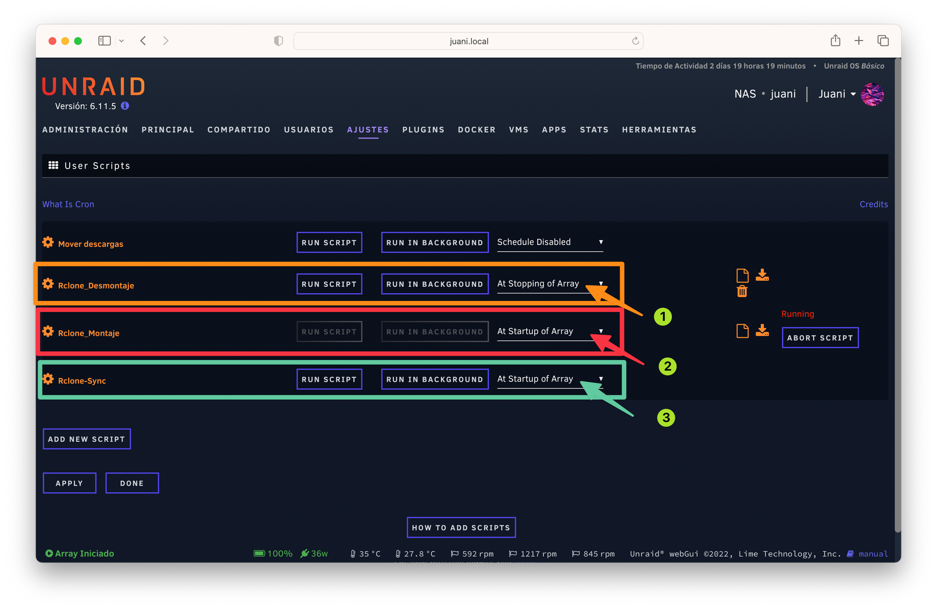View the Stats tab
Screen dimensions: 937x610
point(594,130)
